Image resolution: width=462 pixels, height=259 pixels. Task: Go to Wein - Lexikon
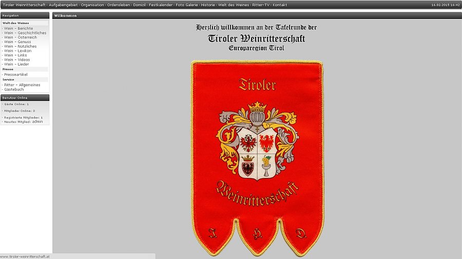click(18, 51)
